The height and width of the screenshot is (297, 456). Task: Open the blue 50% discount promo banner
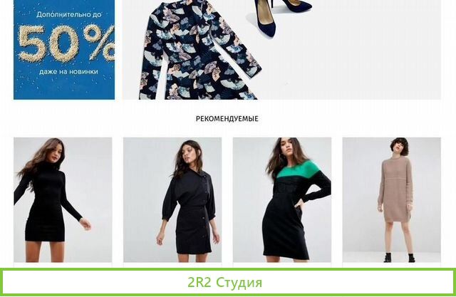64,50
